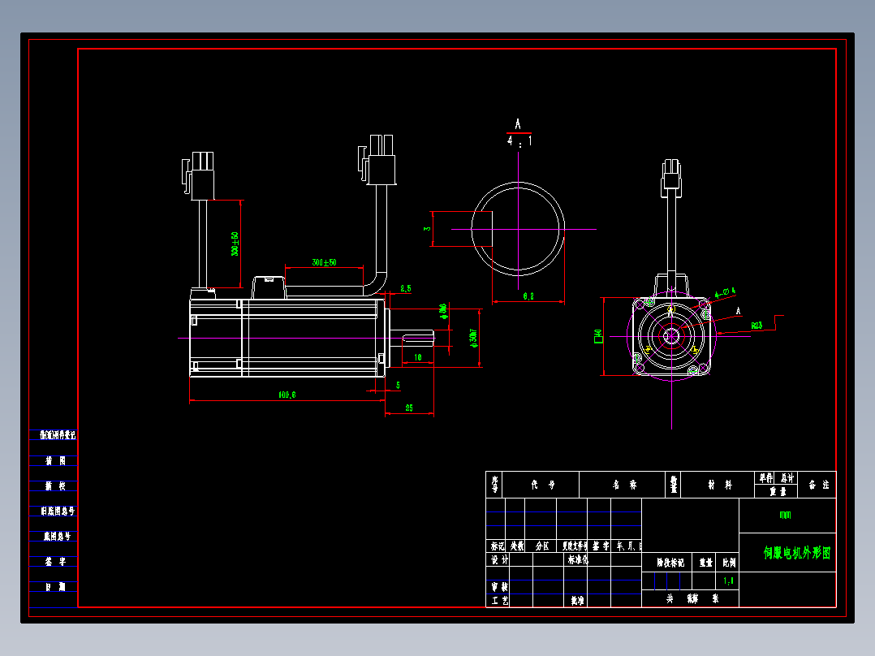
Task: Select the '标准化' cell in title block
Action: tap(578, 559)
